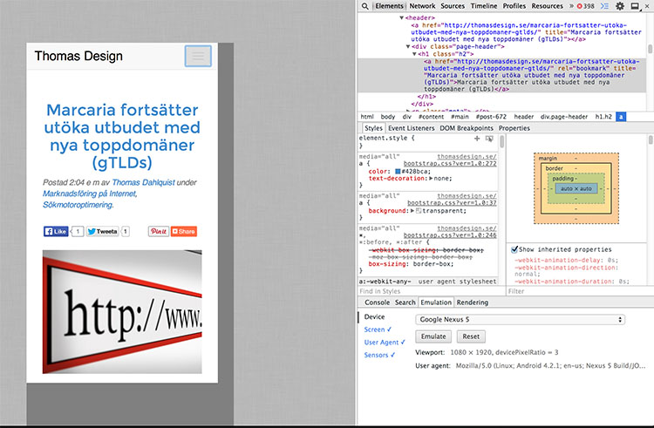Click the Tweeta button on the page
Screen dimensions: 654x428
coord(103,231)
